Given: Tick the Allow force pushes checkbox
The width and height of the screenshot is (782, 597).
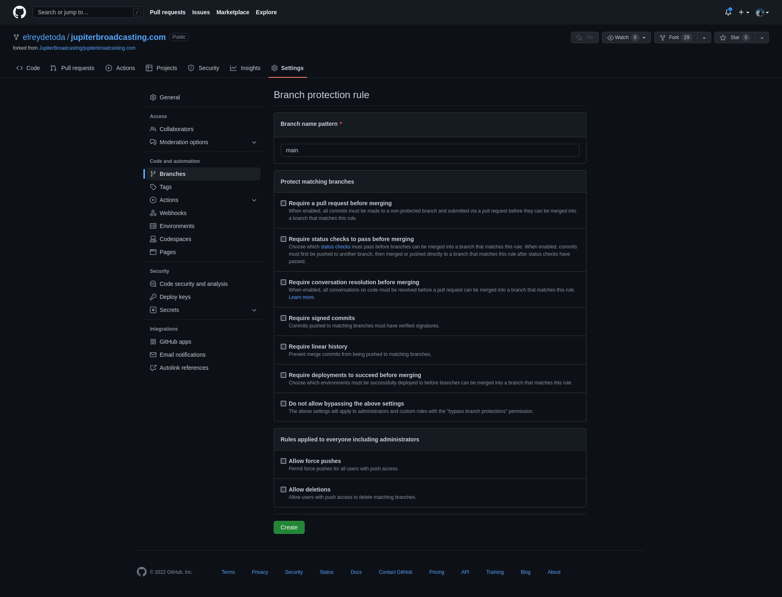Looking at the screenshot, I should (283, 461).
